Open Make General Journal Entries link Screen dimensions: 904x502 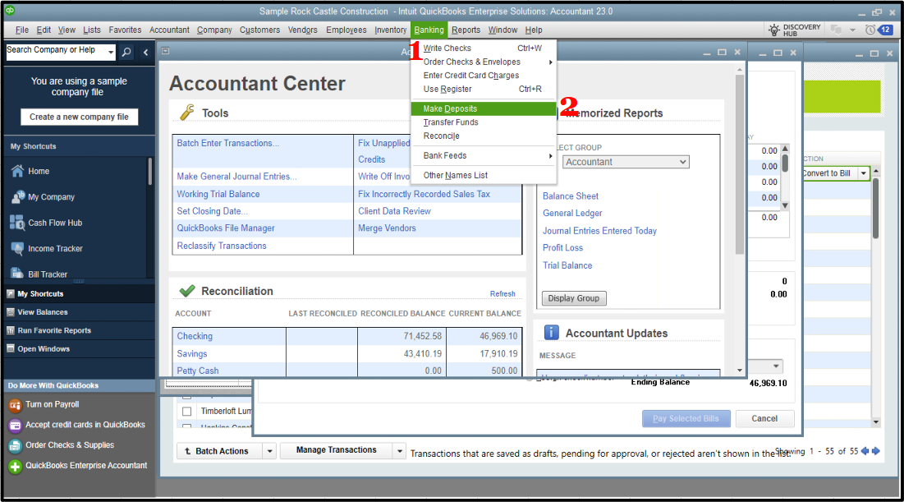click(237, 177)
